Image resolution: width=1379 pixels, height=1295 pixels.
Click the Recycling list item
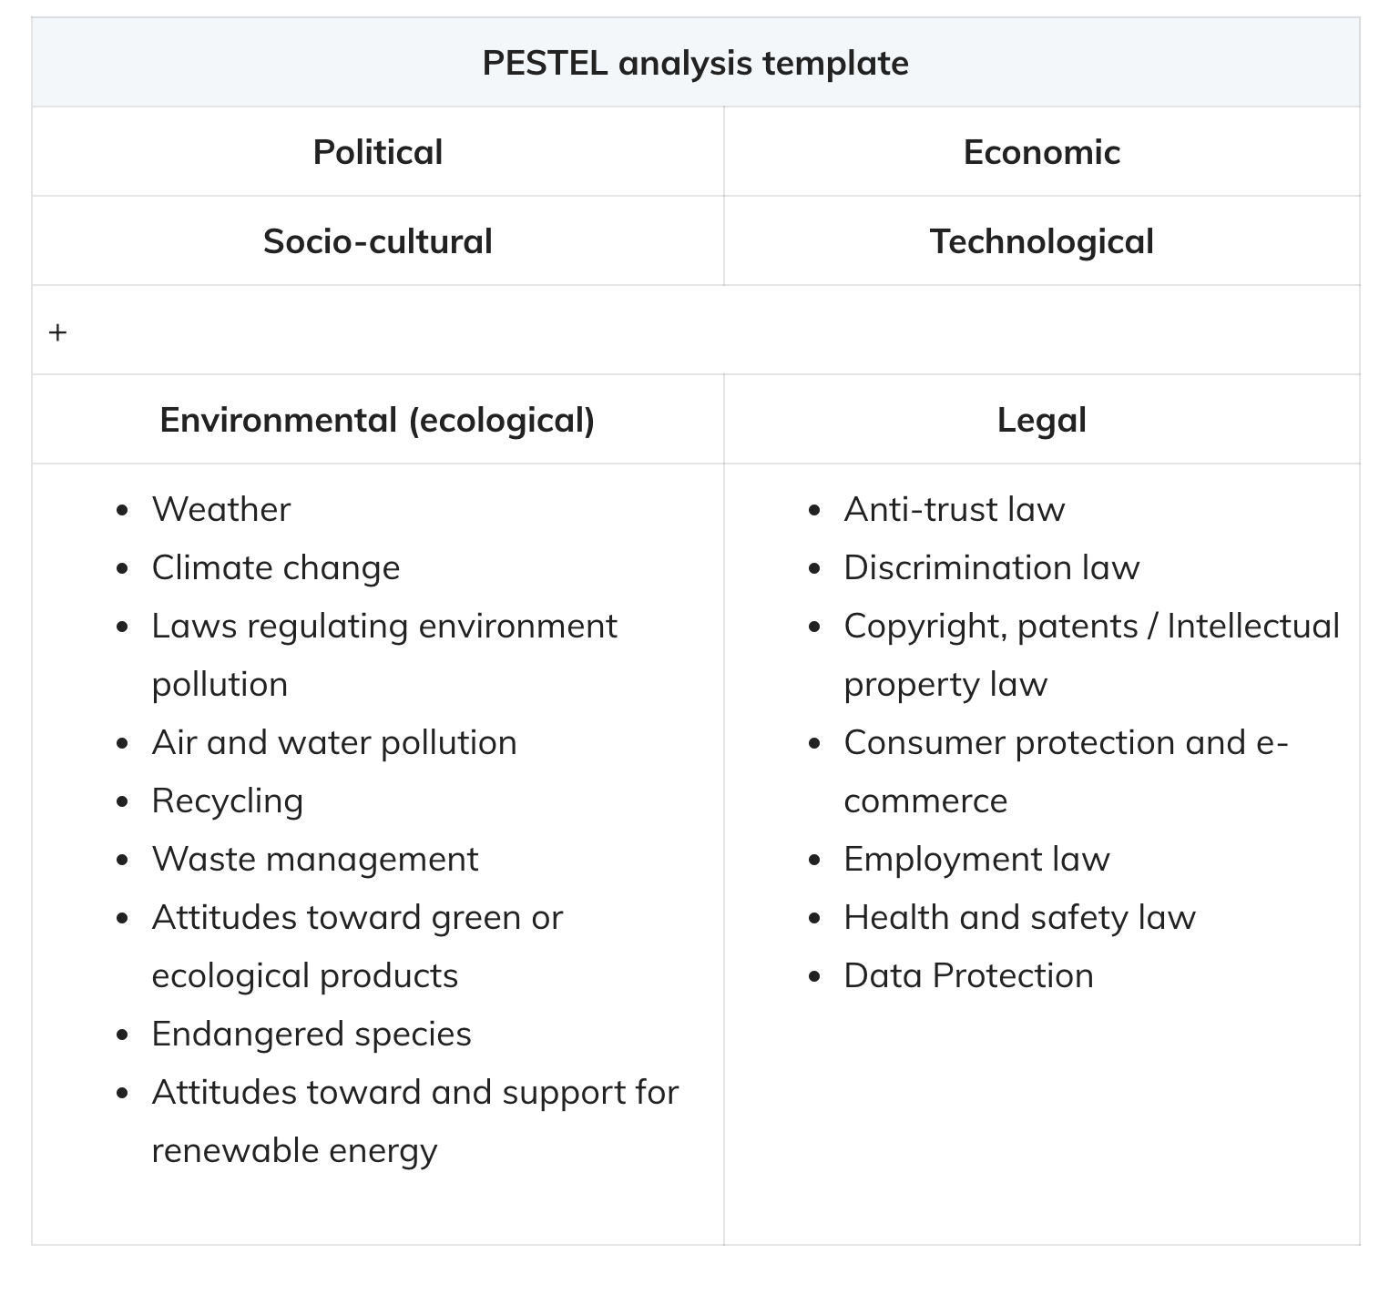pyautogui.click(x=227, y=800)
